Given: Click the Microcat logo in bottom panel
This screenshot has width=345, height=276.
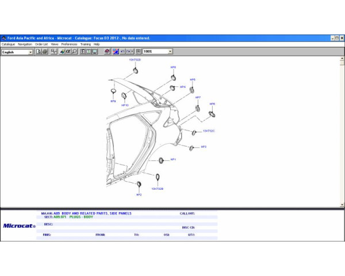Looking at the screenshot, I should click(19, 226).
